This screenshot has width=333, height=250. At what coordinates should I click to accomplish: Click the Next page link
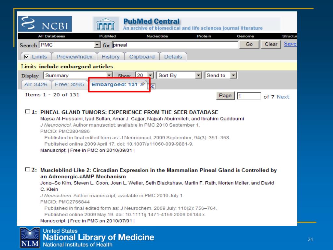pos(283,97)
